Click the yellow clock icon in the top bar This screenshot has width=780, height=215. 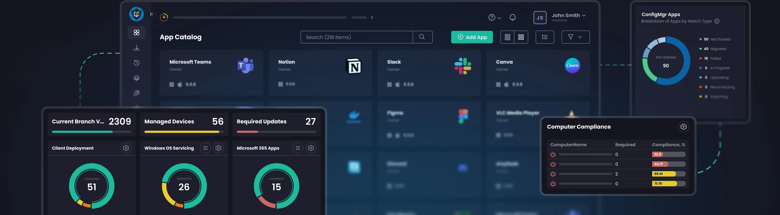point(164,17)
